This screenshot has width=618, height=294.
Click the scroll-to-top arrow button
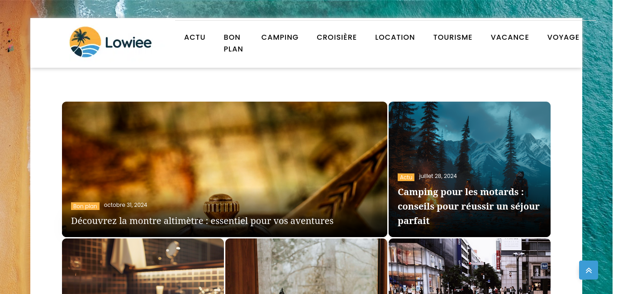[x=588, y=270]
